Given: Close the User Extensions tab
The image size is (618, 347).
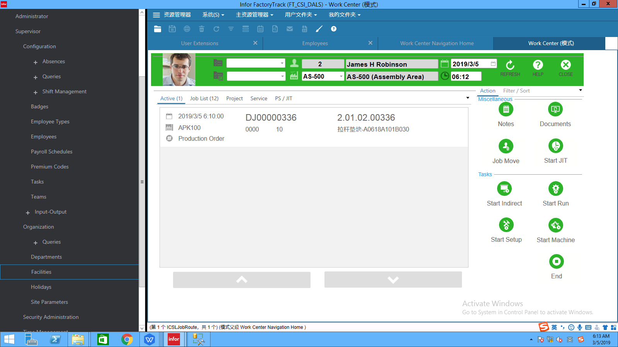Looking at the screenshot, I should (255, 43).
